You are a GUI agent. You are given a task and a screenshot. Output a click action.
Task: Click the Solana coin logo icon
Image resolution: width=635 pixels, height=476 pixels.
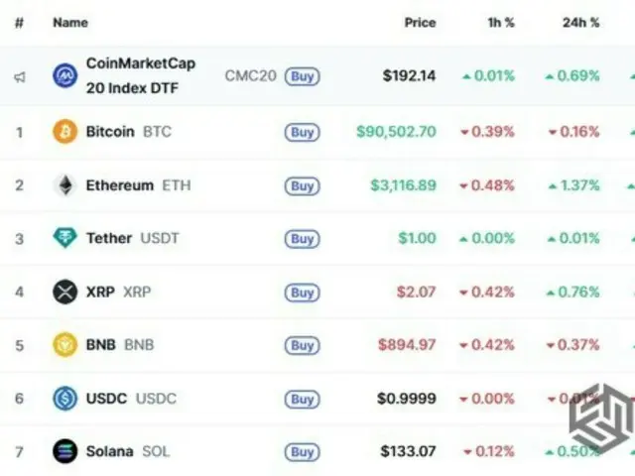click(64, 452)
